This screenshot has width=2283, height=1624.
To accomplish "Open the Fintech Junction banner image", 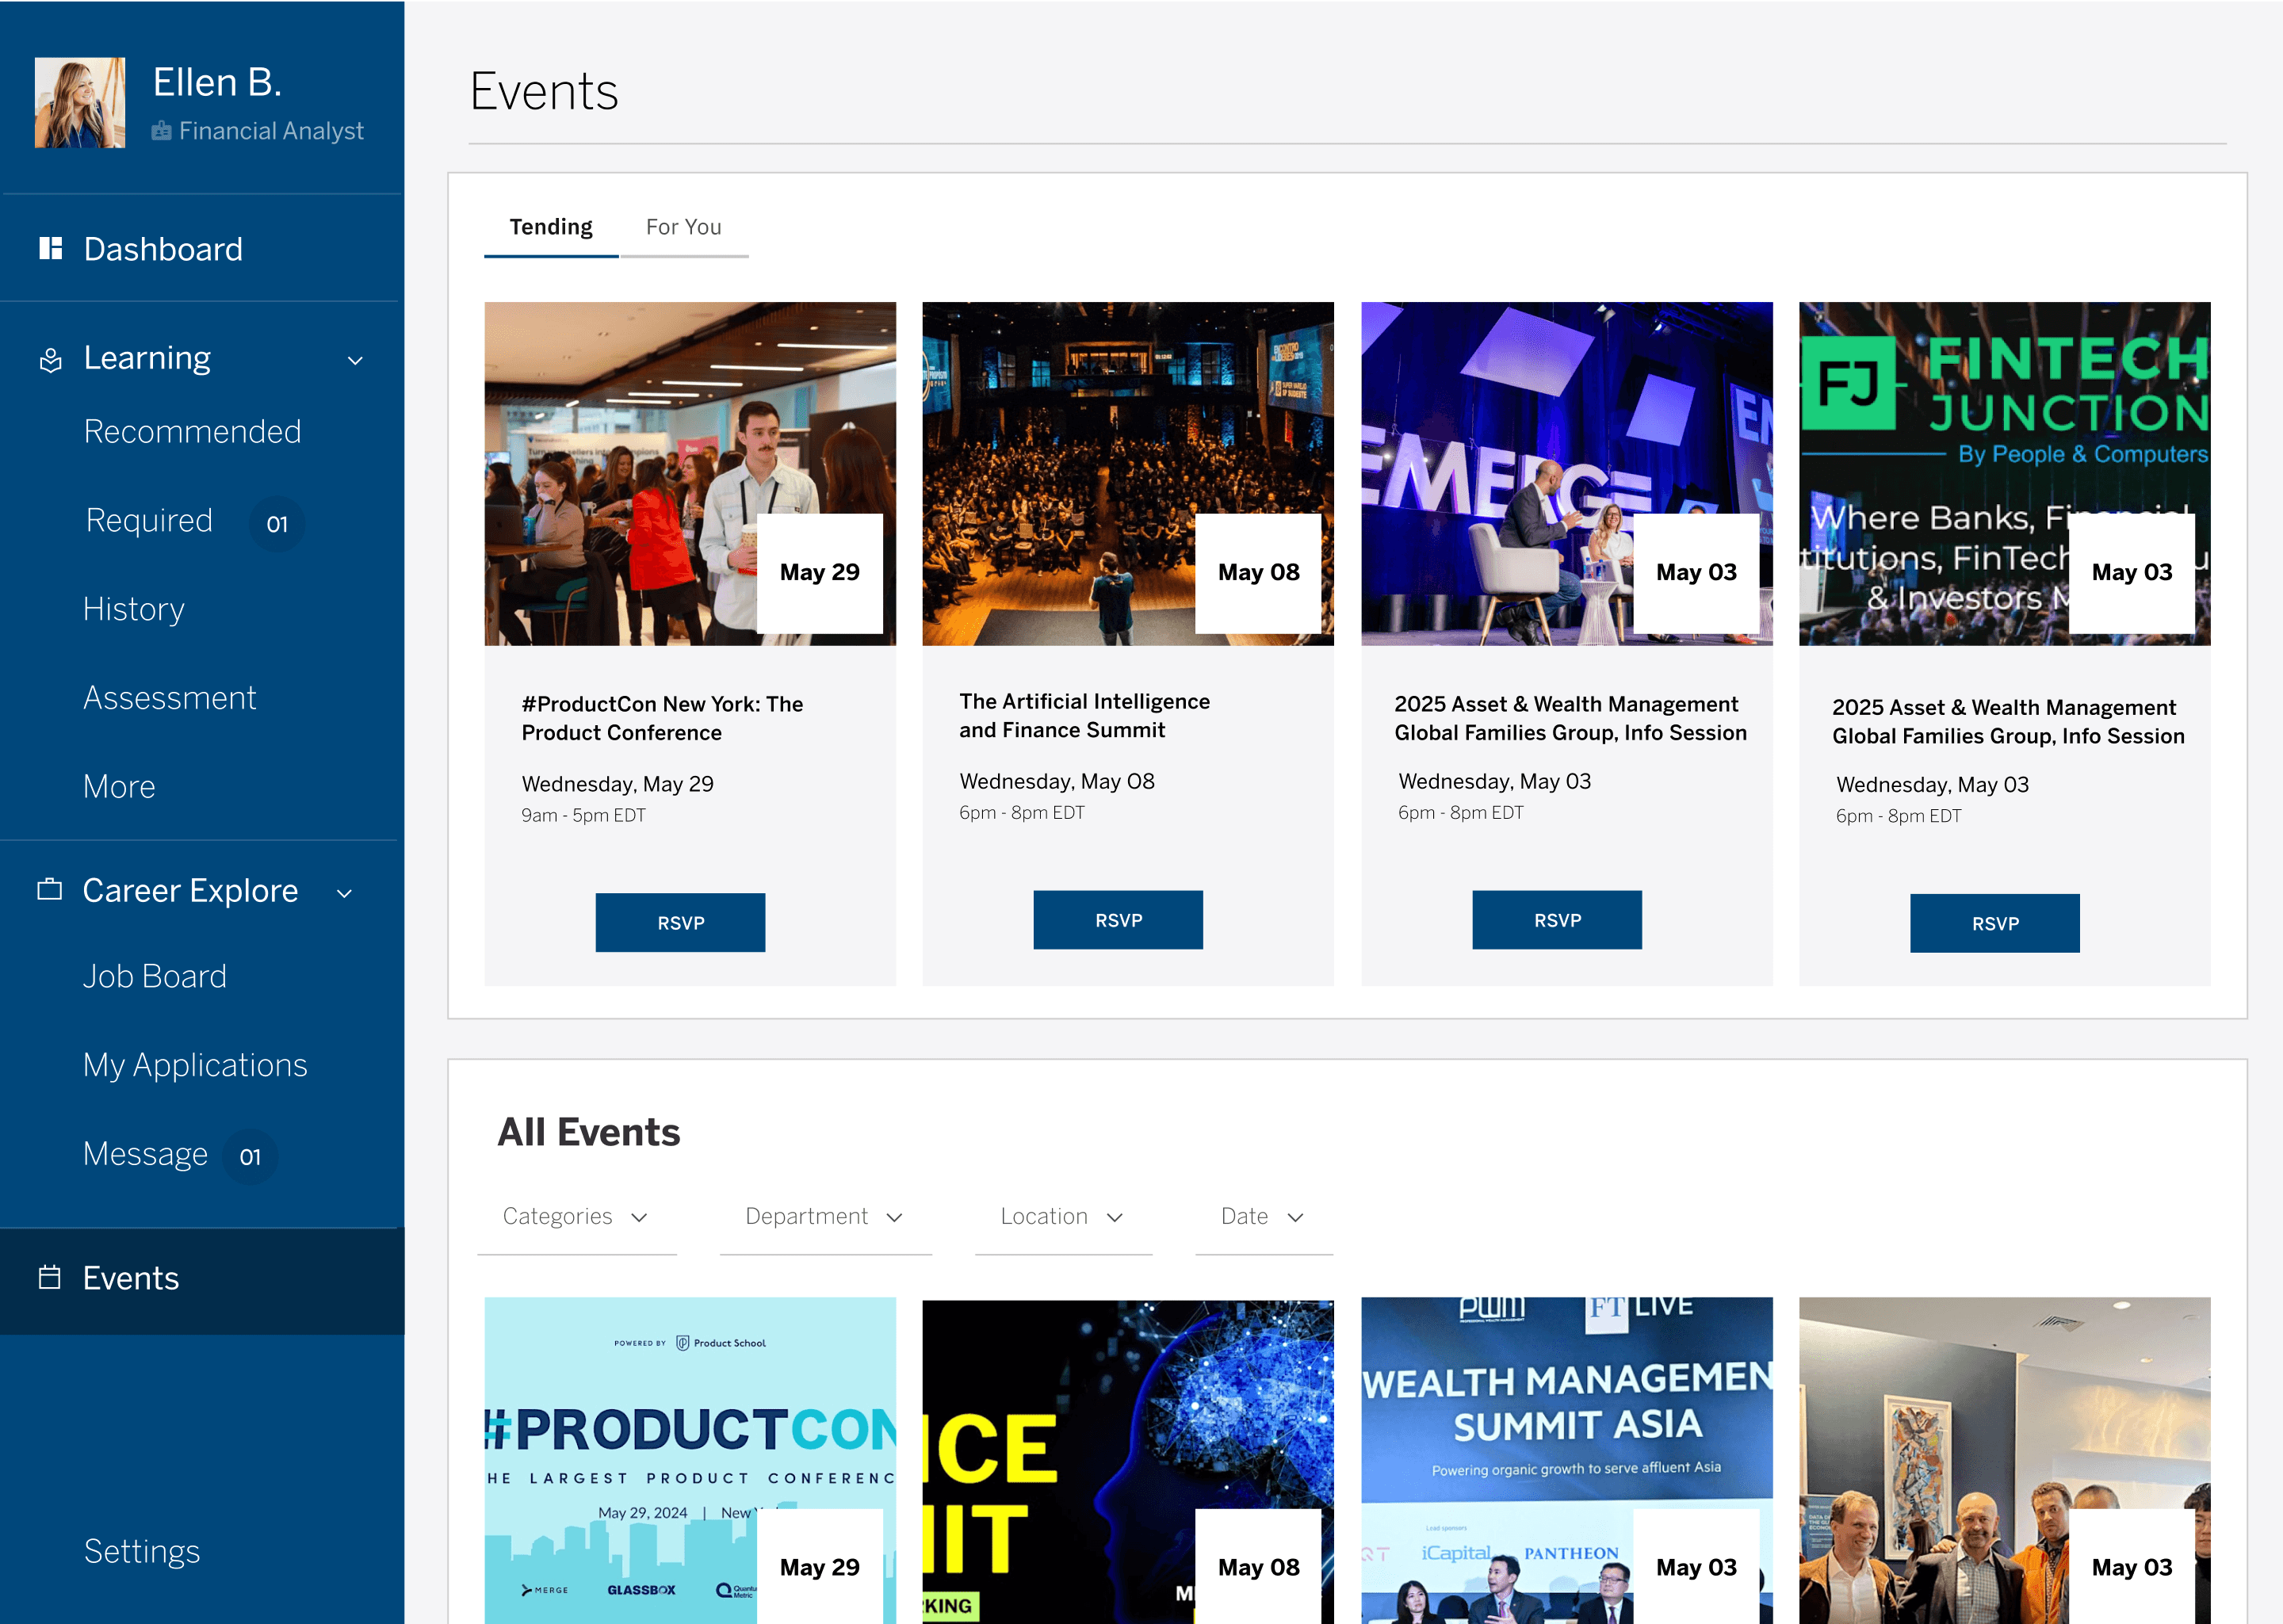I will click(2005, 473).
